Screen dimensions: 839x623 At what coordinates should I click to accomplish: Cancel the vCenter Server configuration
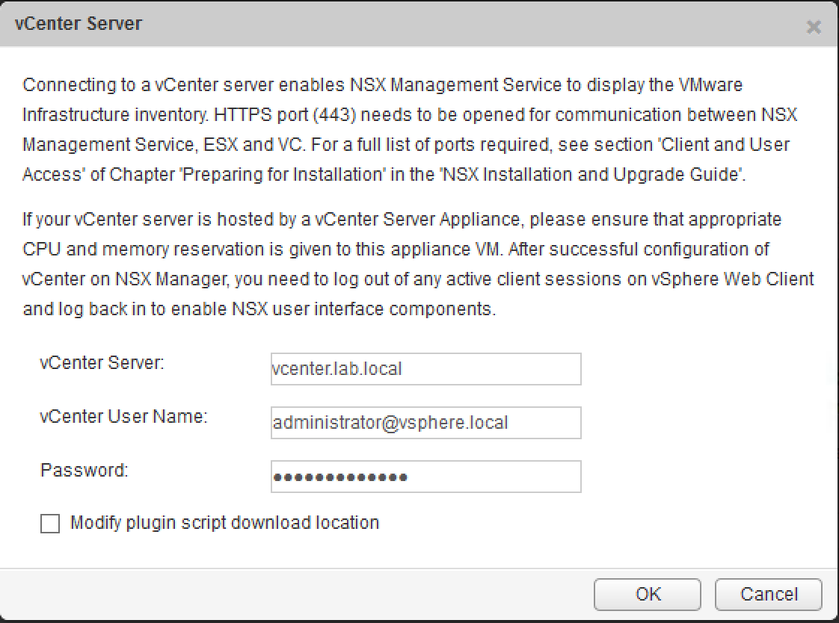769,594
